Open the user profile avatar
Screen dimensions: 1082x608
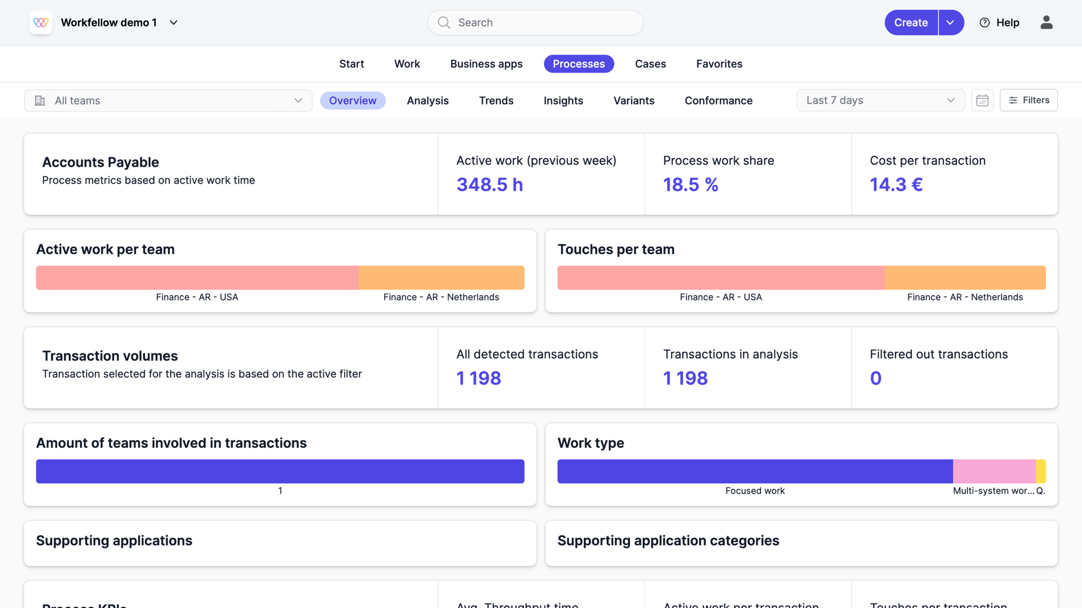click(x=1046, y=22)
